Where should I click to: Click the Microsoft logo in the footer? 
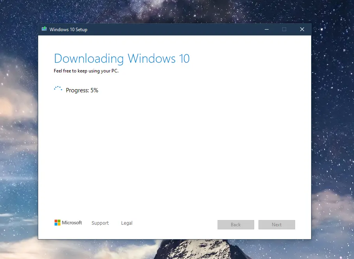click(68, 223)
